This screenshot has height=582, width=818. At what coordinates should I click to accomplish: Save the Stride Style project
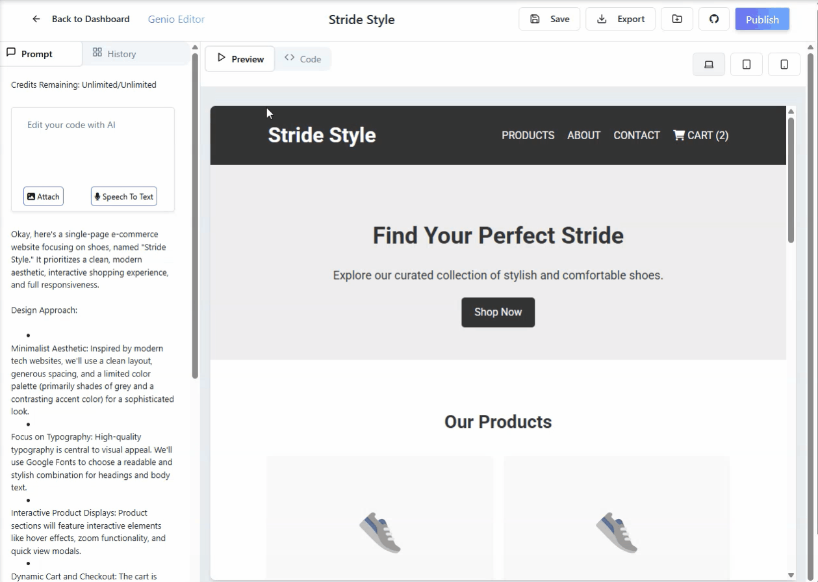549,19
